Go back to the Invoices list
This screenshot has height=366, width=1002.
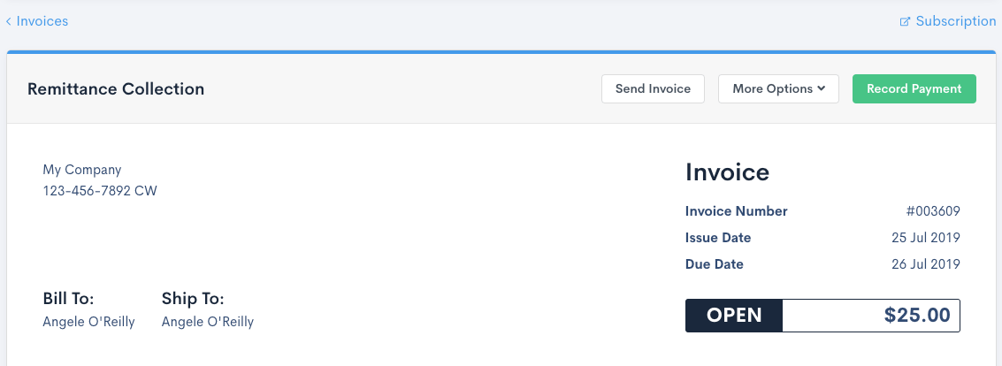pos(42,21)
